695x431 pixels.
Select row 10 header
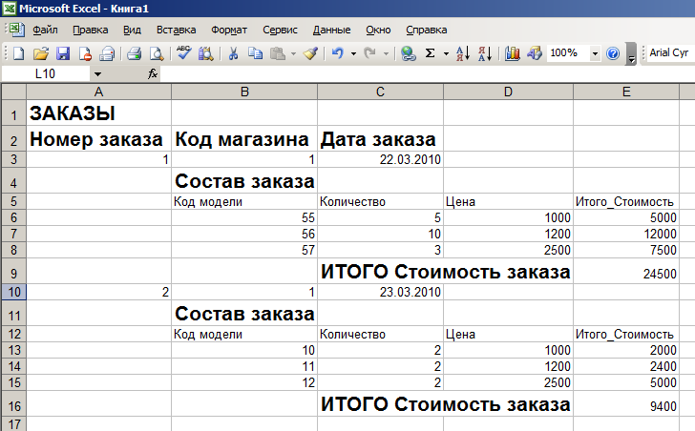pyautogui.click(x=13, y=292)
